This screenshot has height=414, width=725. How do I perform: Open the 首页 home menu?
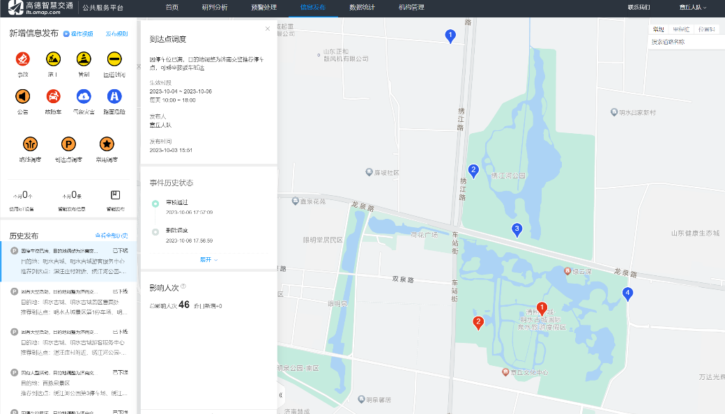pos(172,8)
